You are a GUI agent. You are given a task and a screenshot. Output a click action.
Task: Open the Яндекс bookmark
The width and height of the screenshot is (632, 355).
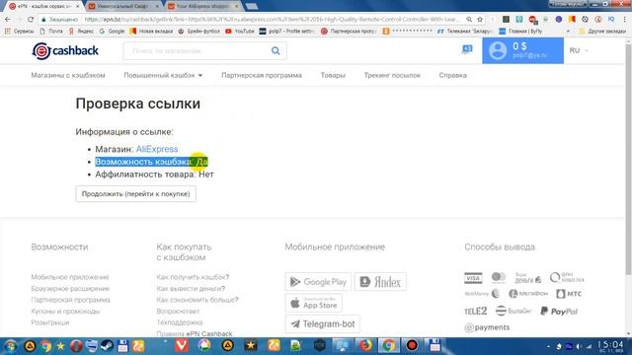(81, 31)
